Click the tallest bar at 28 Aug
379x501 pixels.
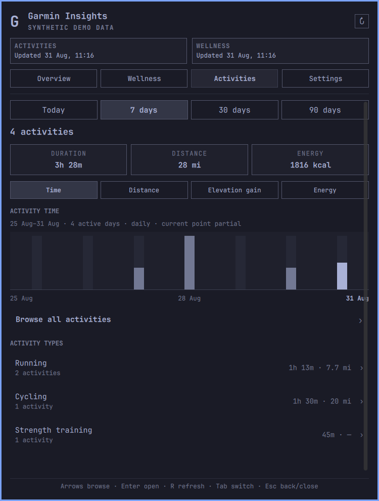189,263
